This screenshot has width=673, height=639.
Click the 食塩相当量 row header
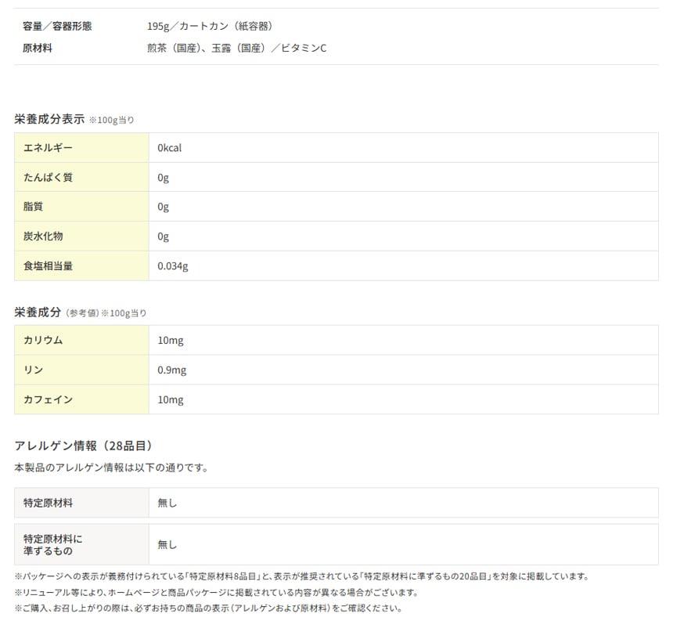pos(49,266)
